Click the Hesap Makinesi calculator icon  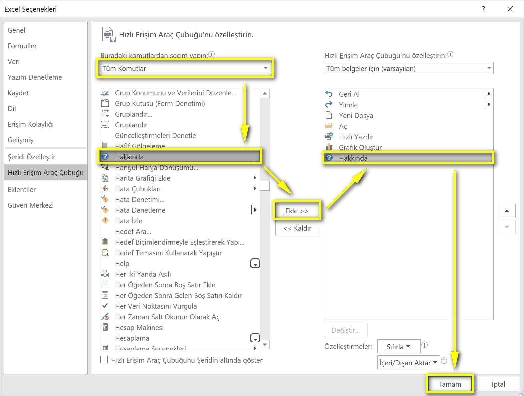[x=105, y=327]
